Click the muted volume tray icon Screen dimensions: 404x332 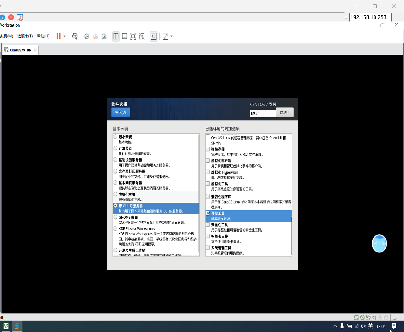point(363,326)
